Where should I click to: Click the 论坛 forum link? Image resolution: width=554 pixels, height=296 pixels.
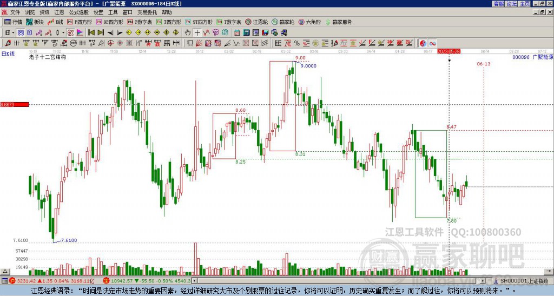coord(511,4)
